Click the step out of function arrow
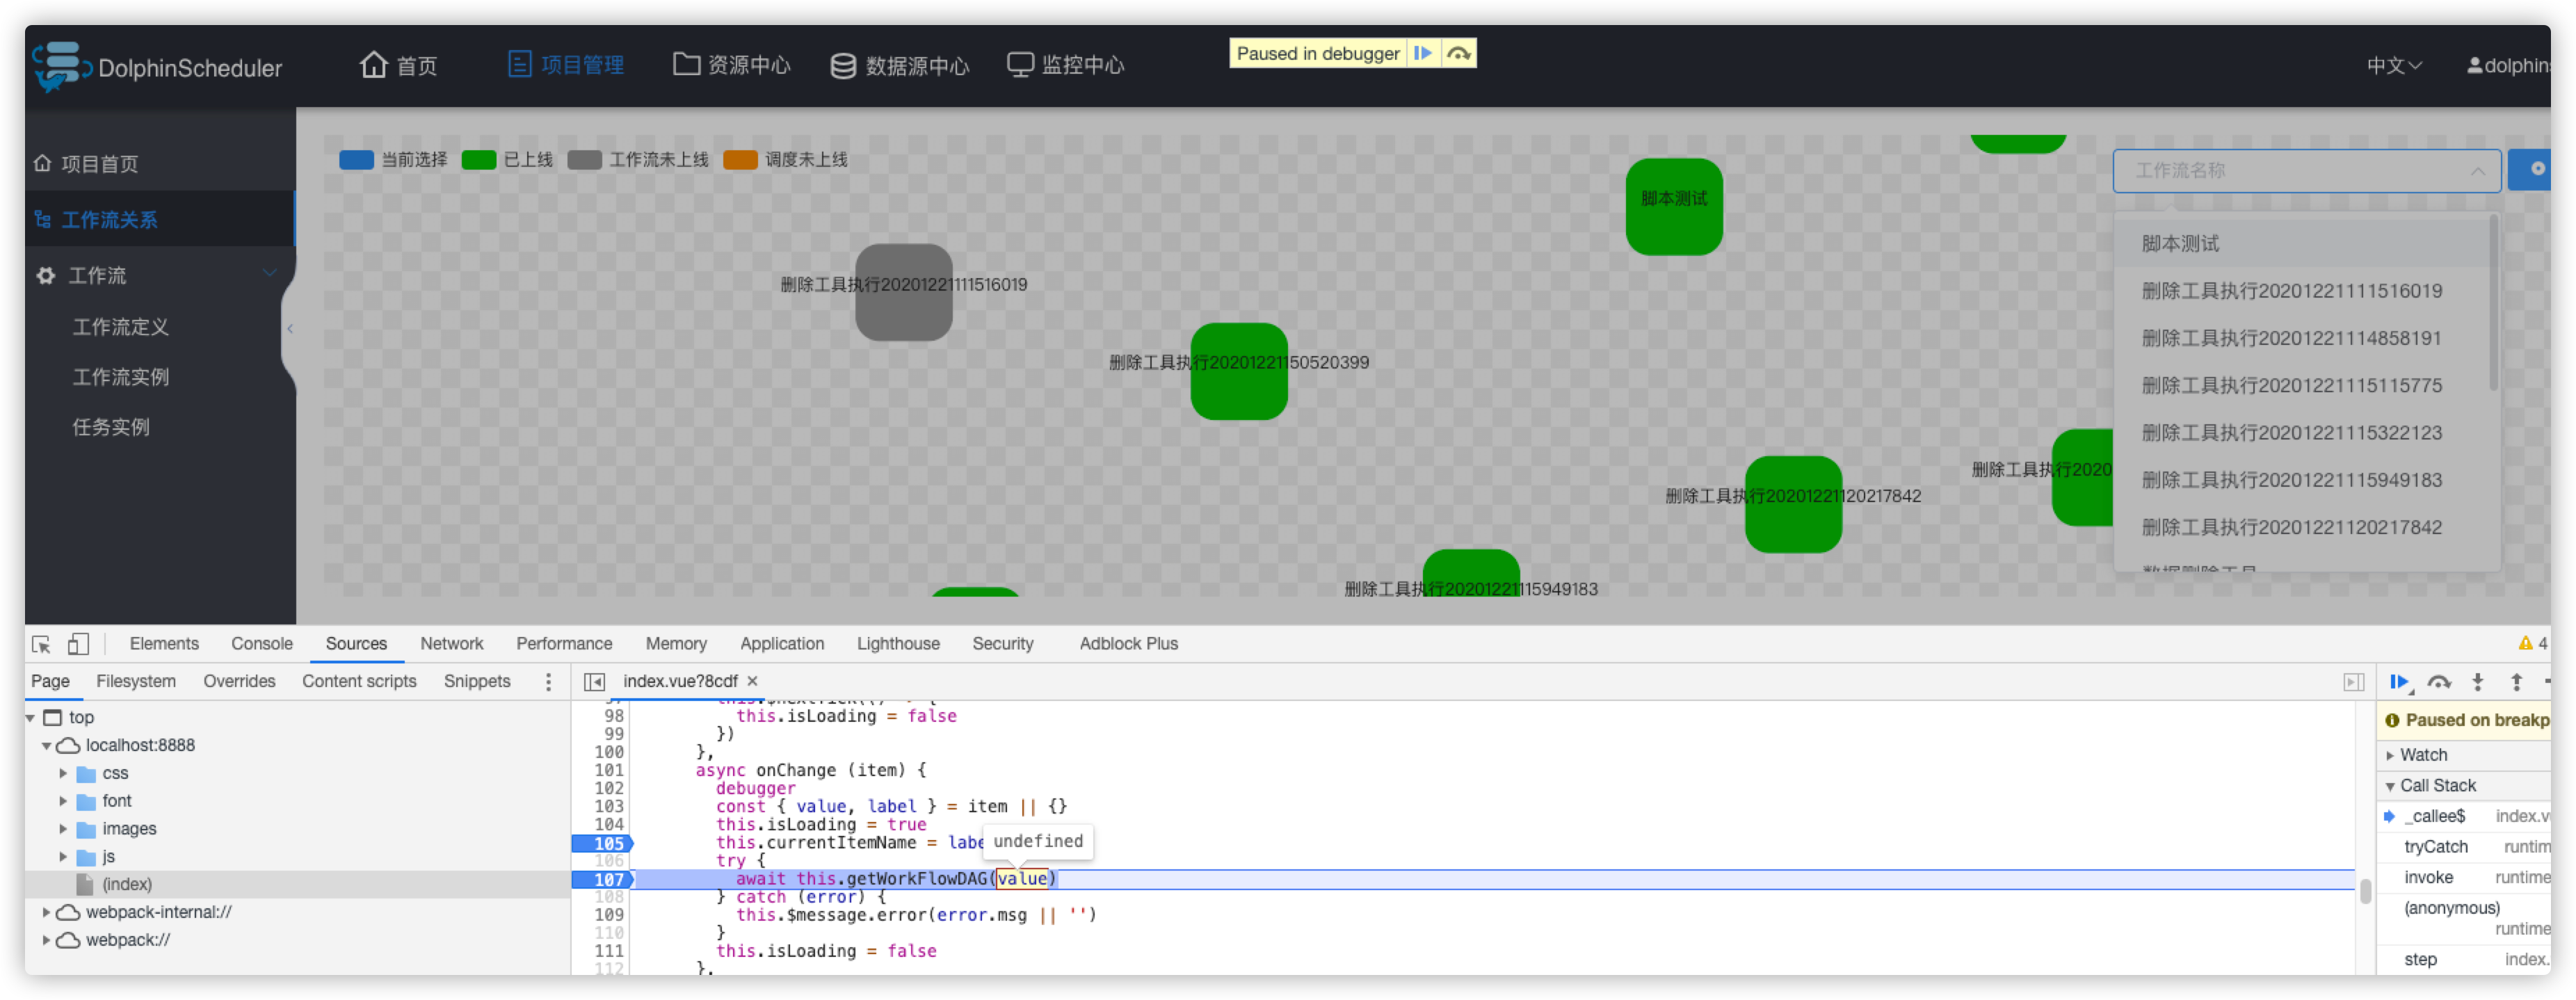 point(2517,682)
